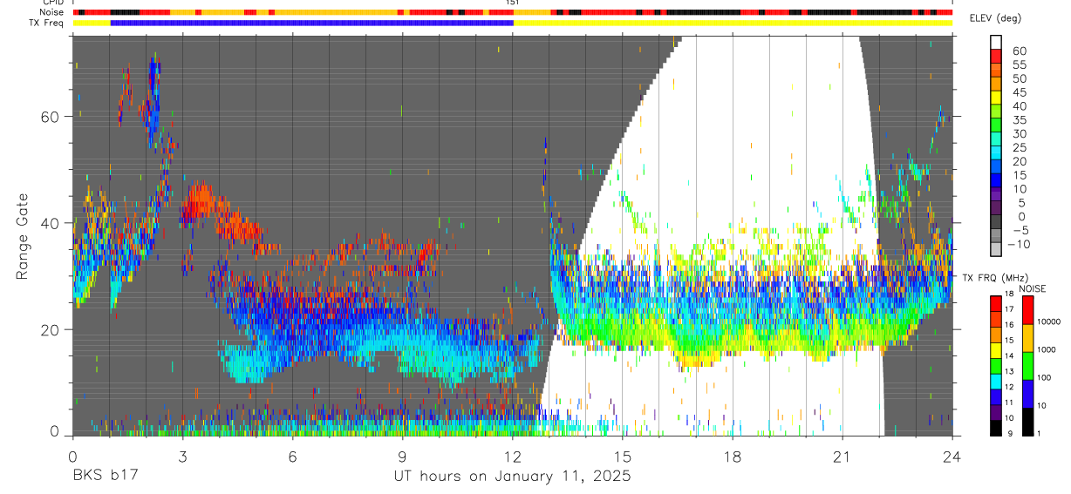The image size is (1071, 494).
Task: Click the NOISE legend value '1000'
Action: click(x=1047, y=349)
